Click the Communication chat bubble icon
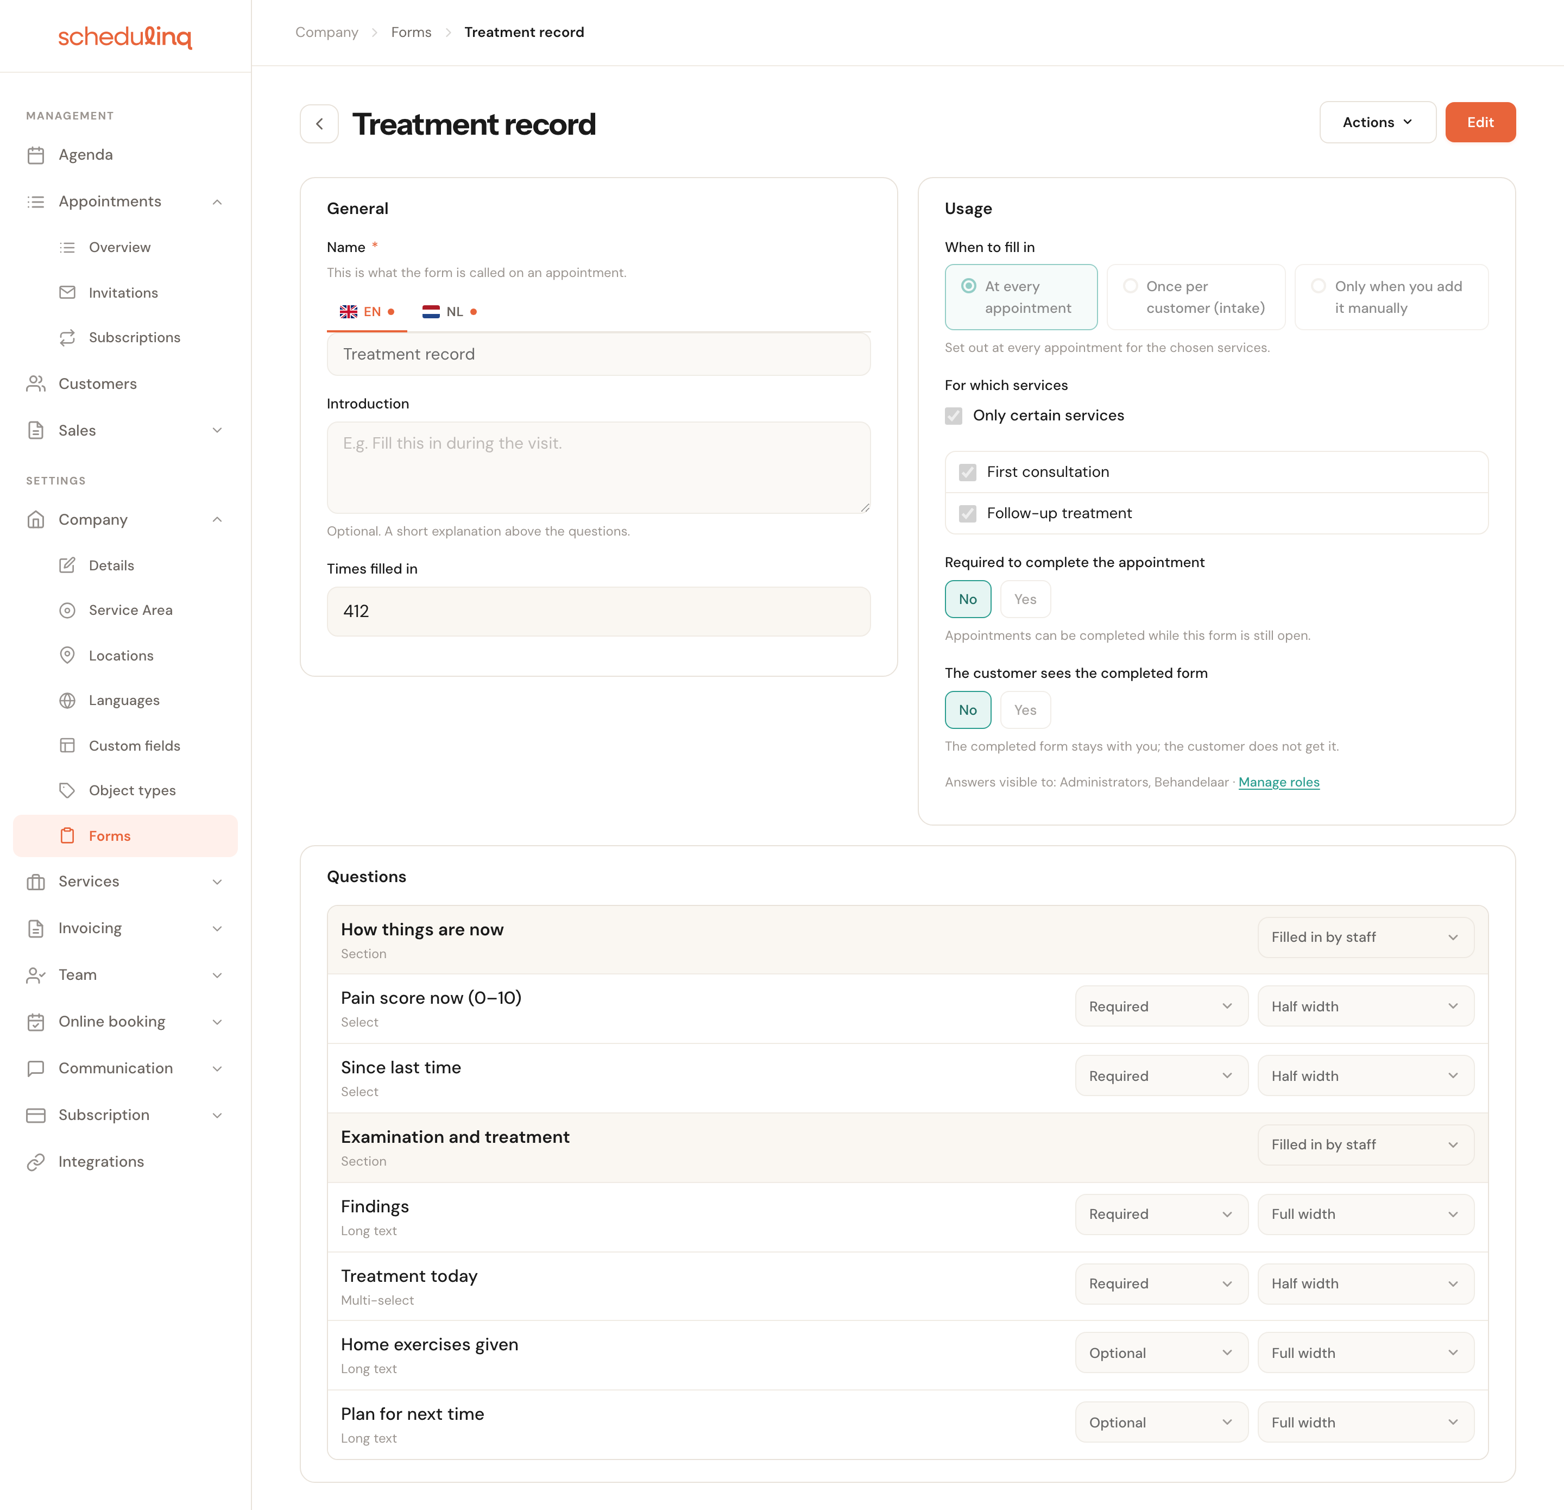1564x1510 pixels. (x=36, y=1068)
